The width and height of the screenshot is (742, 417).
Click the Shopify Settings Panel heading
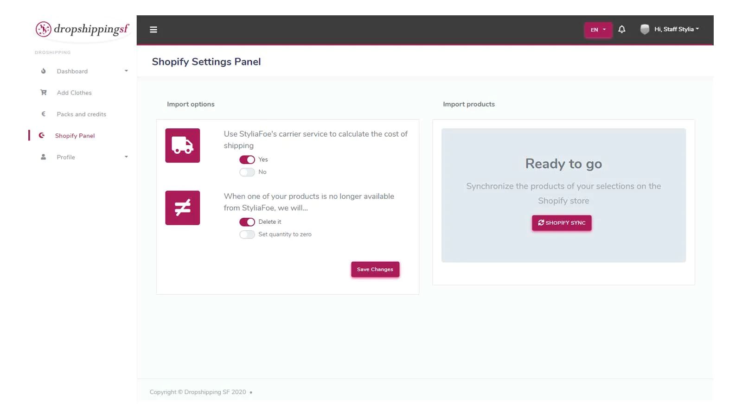206,62
